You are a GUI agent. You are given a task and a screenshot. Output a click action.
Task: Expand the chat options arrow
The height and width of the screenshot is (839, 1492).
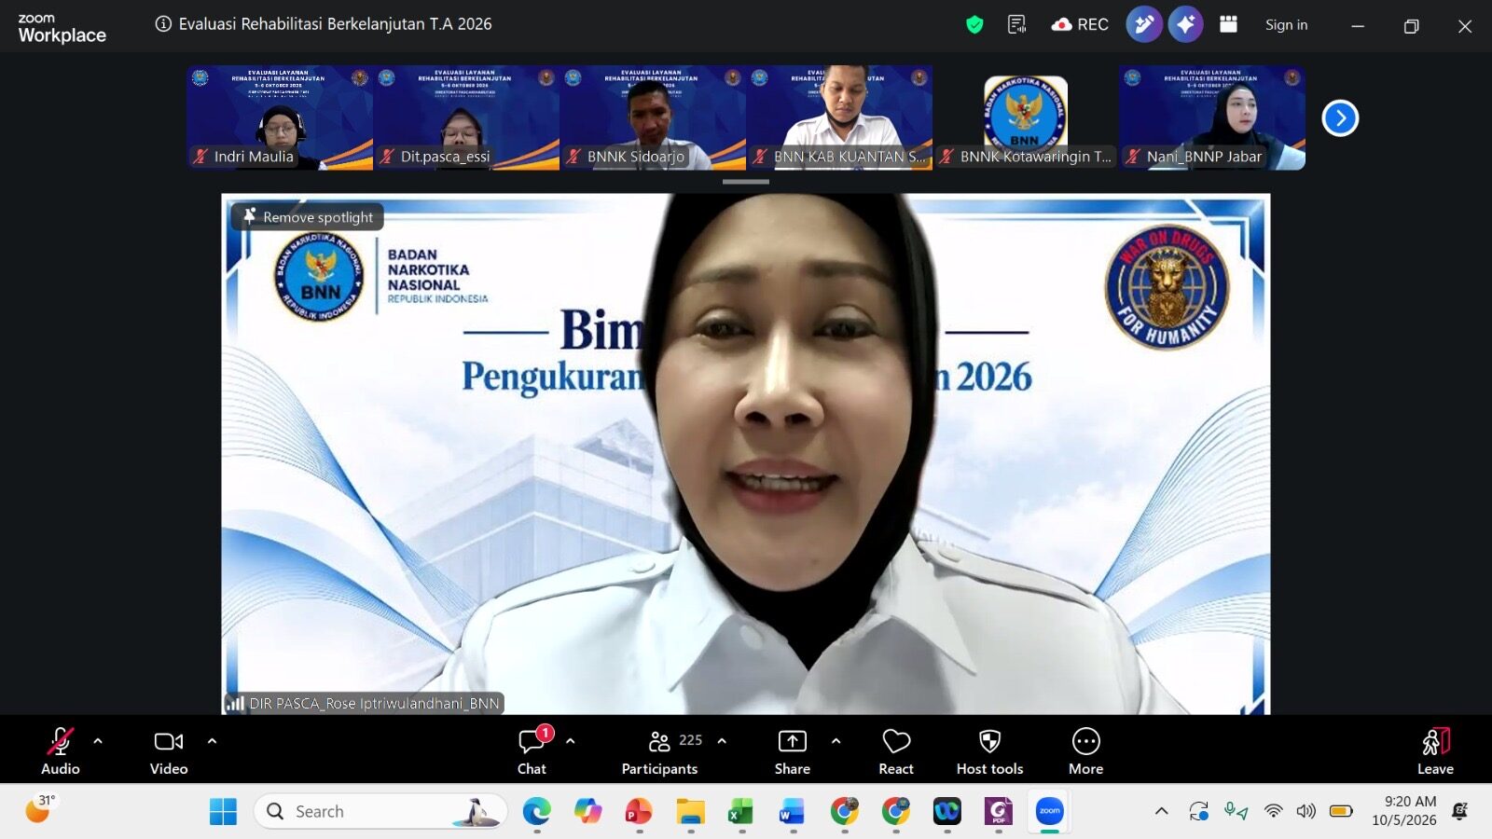pos(571,741)
